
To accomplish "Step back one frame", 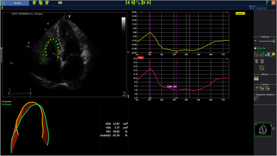I will pos(133,3).
